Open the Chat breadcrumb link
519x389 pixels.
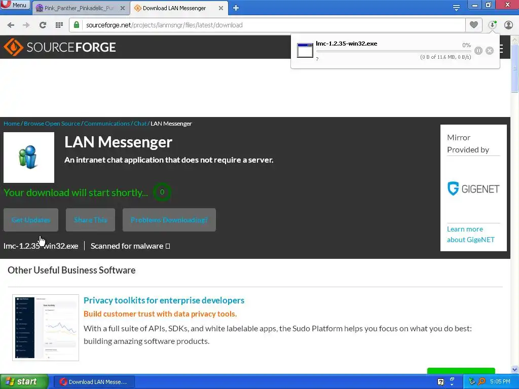click(x=140, y=124)
